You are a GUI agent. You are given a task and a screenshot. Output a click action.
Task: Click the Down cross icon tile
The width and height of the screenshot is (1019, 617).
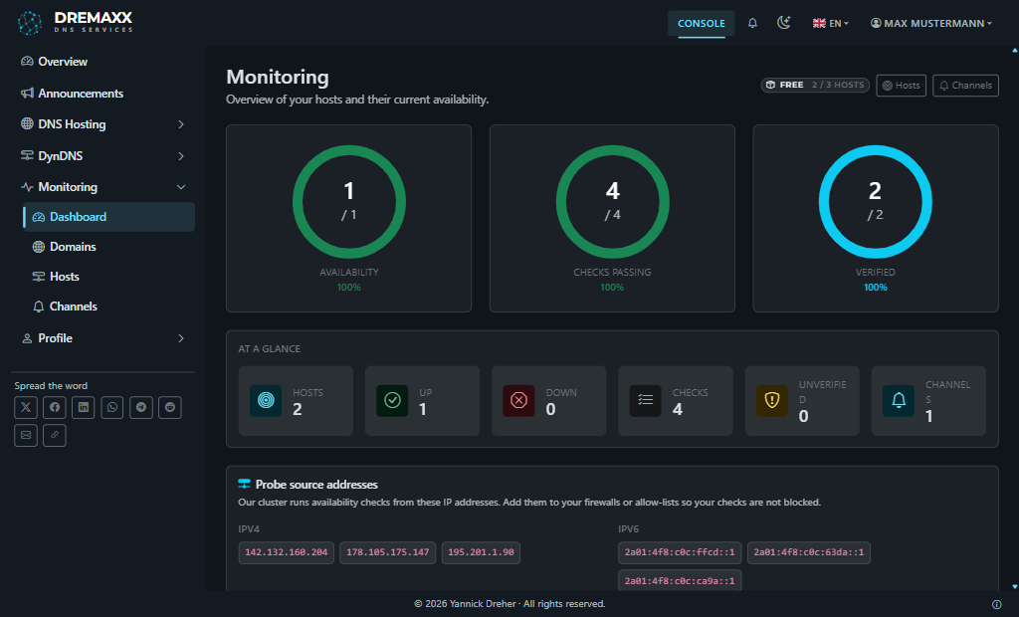pyautogui.click(x=518, y=400)
